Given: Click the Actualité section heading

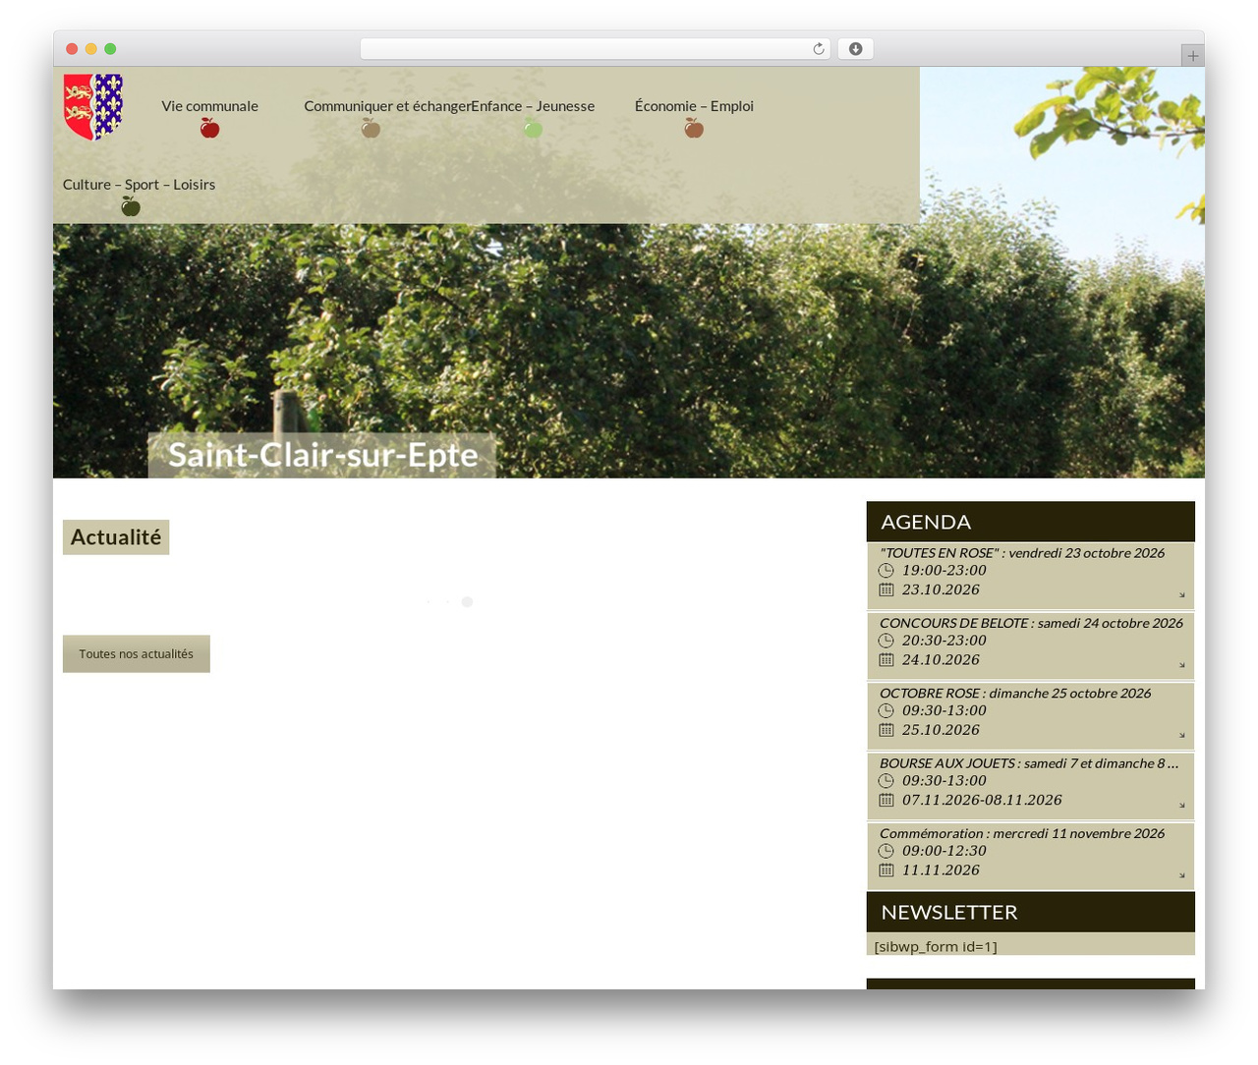Looking at the screenshot, I should [116, 537].
